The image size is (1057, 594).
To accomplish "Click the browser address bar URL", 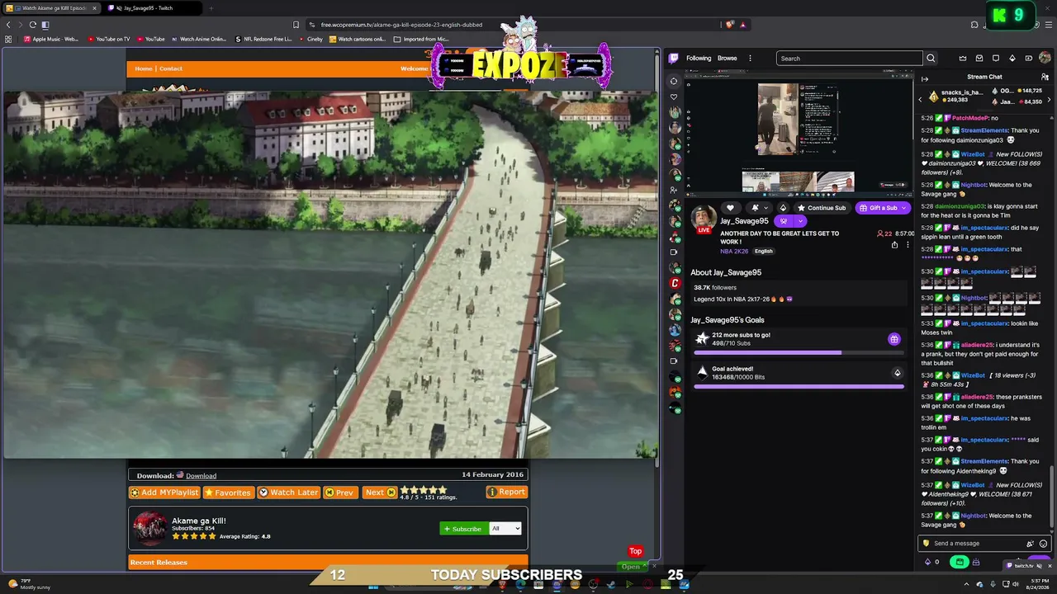I will point(401,25).
